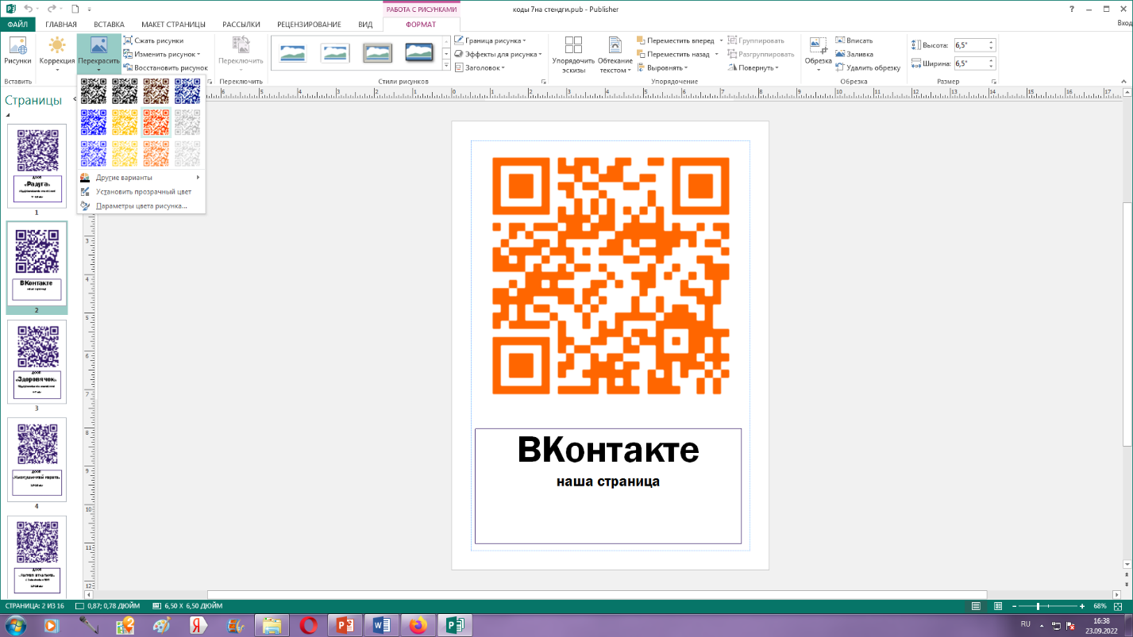1133x637 pixels.
Task: Open the Эффекты для рисунка dropdown
Action: tap(541, 55)
